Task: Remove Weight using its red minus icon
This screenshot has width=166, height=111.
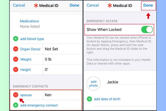Action: coord(15,59)
